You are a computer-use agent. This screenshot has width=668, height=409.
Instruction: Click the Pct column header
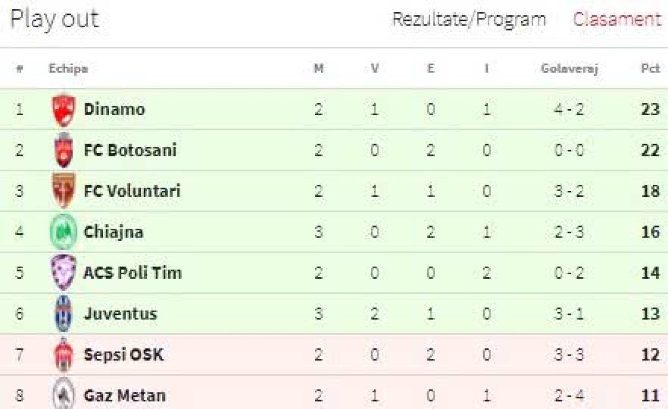(650, 69)
